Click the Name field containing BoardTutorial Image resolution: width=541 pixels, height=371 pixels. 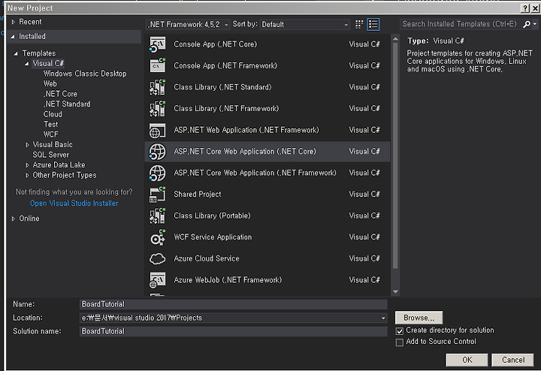click(233, 304)
